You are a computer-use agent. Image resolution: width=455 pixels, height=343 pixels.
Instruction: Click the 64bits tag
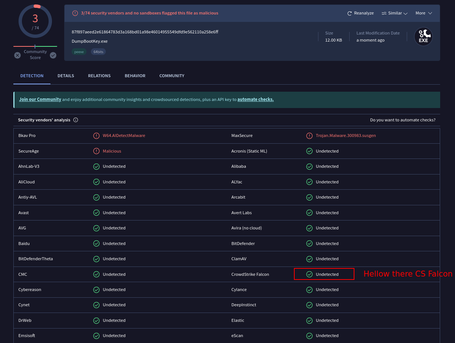[98, 52]
